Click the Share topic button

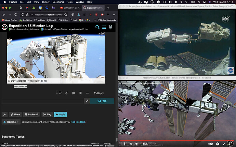pos(15,114)
